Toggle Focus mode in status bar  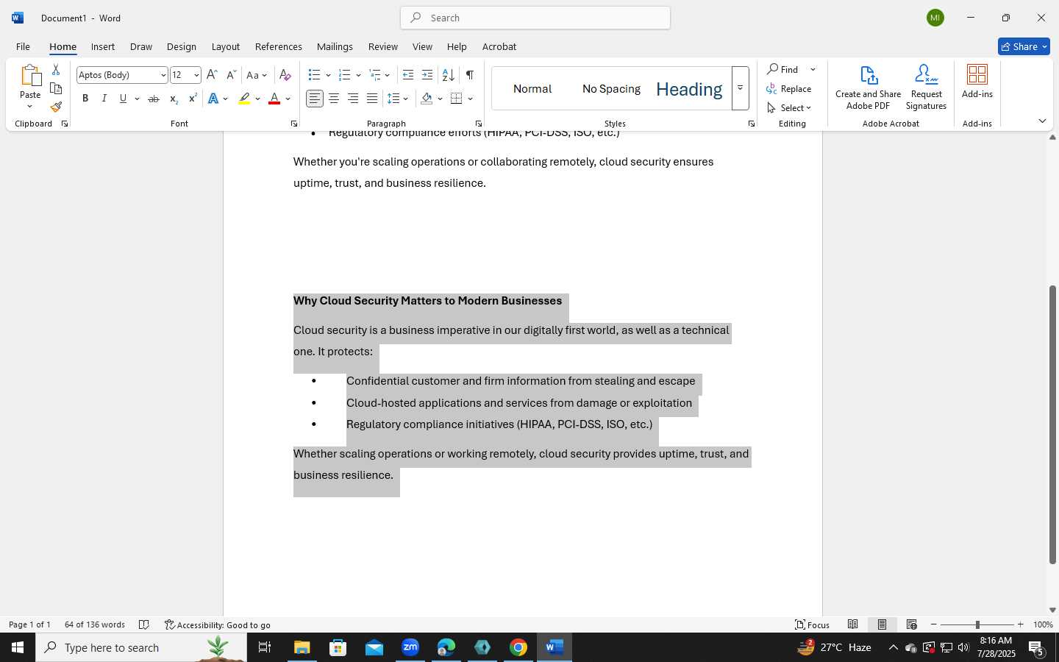pyautogui.click(x=813, y=624)
